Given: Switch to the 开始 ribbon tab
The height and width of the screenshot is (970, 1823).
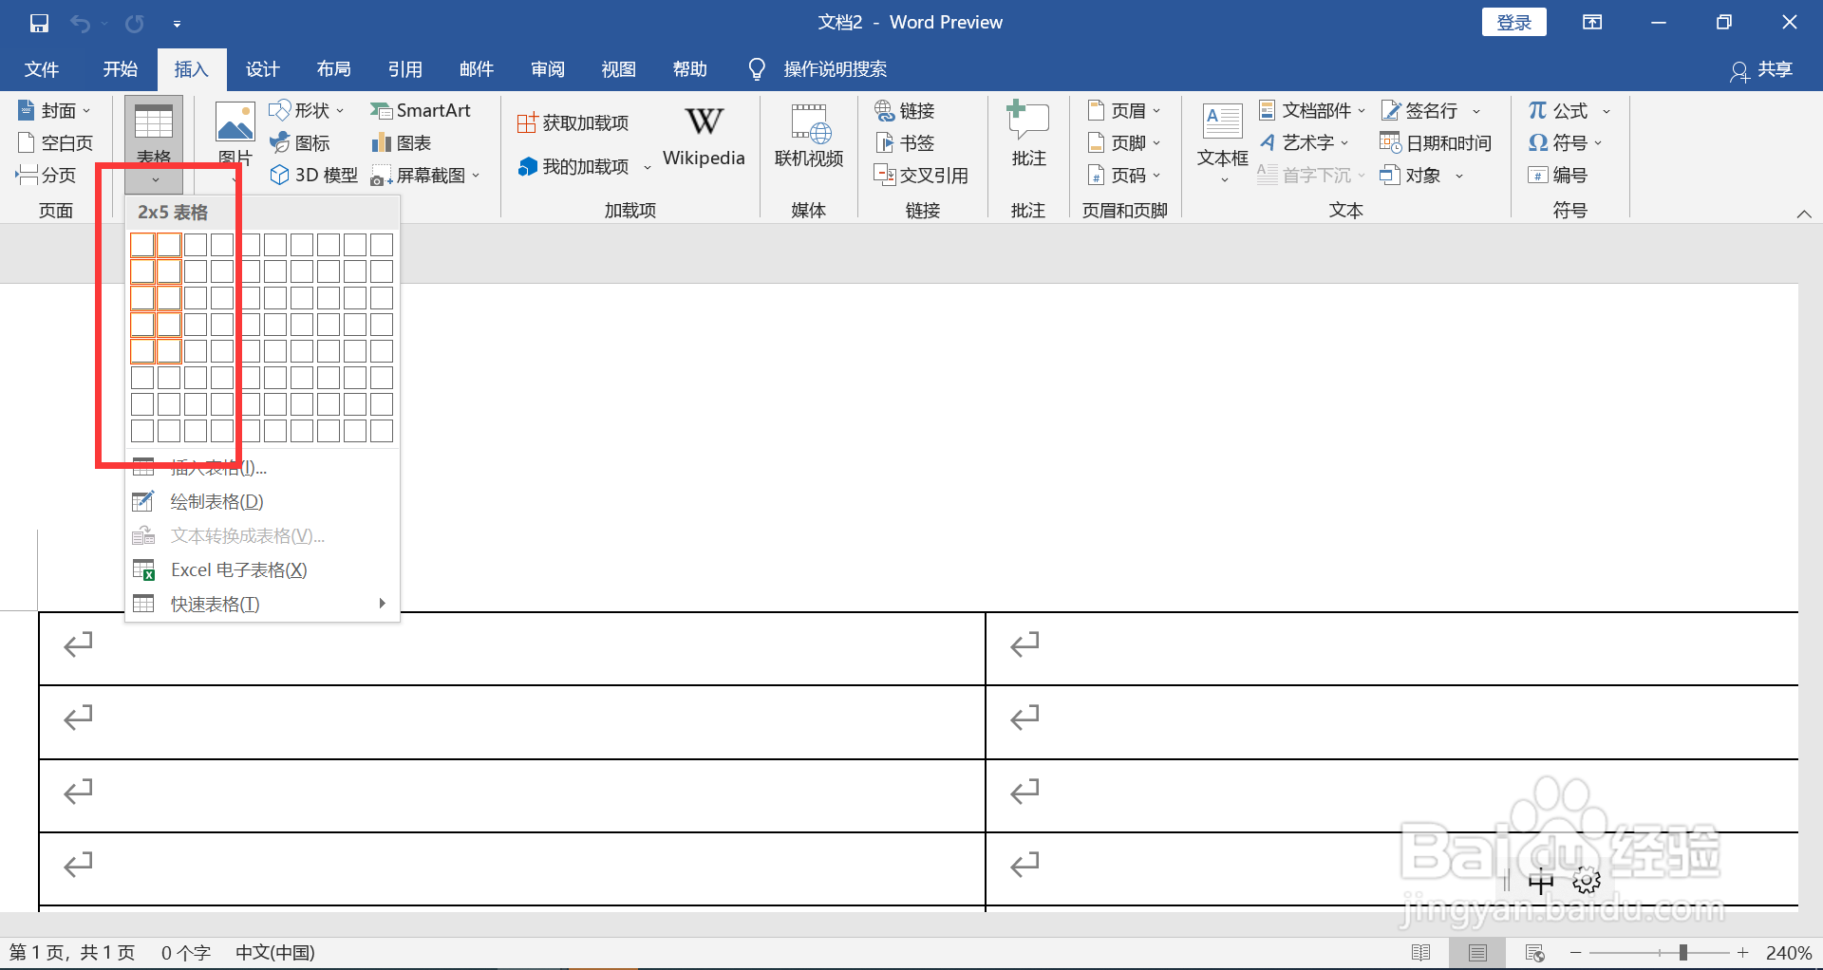Looking at the screenshot, I should point(119,68).
